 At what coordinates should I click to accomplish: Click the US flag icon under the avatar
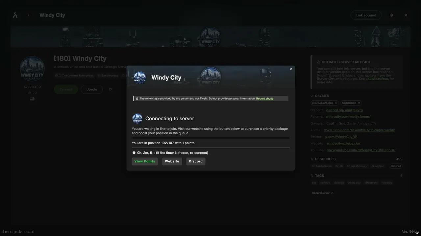coord(32,99)
